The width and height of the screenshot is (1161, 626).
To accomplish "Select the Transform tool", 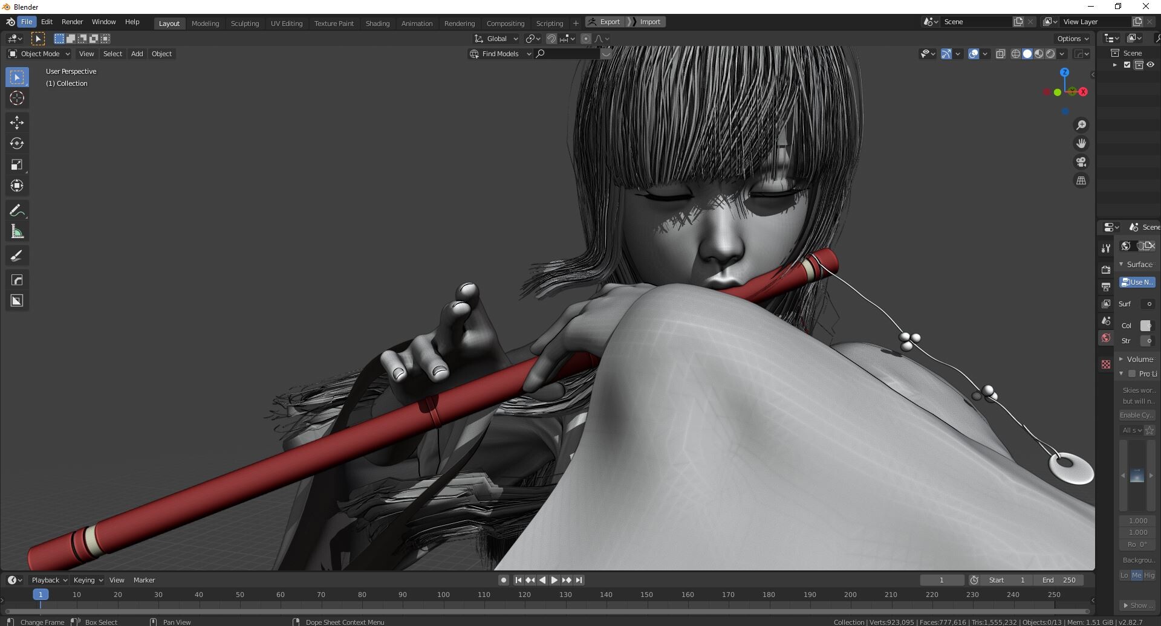I will click(x=17, y=186).
